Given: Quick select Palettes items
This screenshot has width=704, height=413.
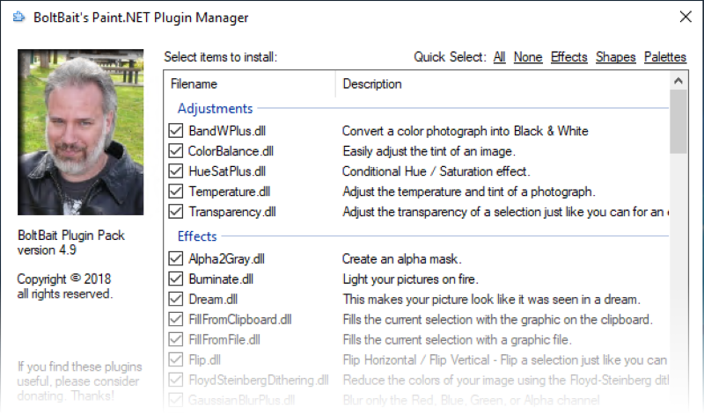Looking at the screenshot, I should point(664,57).
